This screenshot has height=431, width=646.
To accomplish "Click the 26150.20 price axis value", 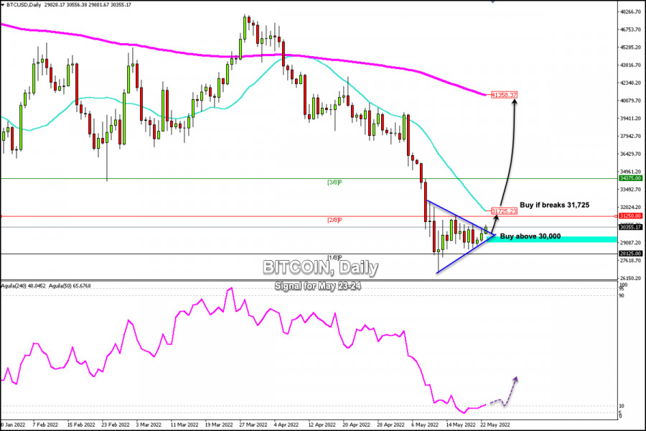I will pyautogui.click(x=630, y=279).
